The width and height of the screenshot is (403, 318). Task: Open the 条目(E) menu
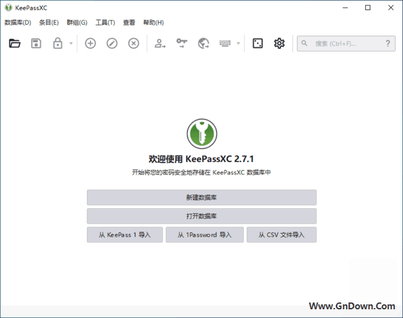point(49,22)
